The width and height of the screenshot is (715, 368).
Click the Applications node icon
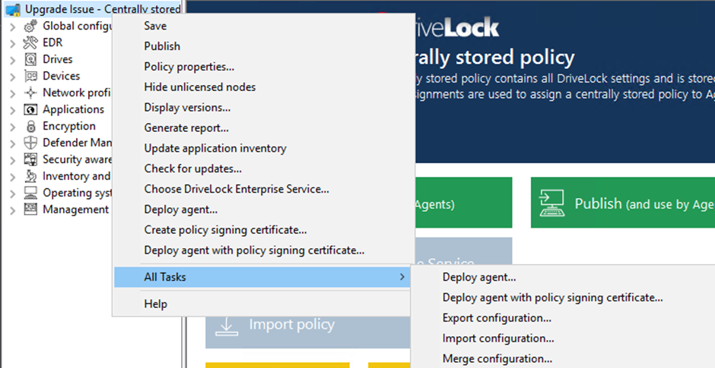click(30, 109)
